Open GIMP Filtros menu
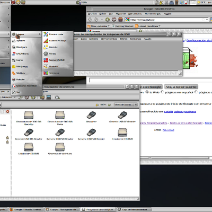The image size is (212, 212). pyautogui.click(x=123, y=39)
